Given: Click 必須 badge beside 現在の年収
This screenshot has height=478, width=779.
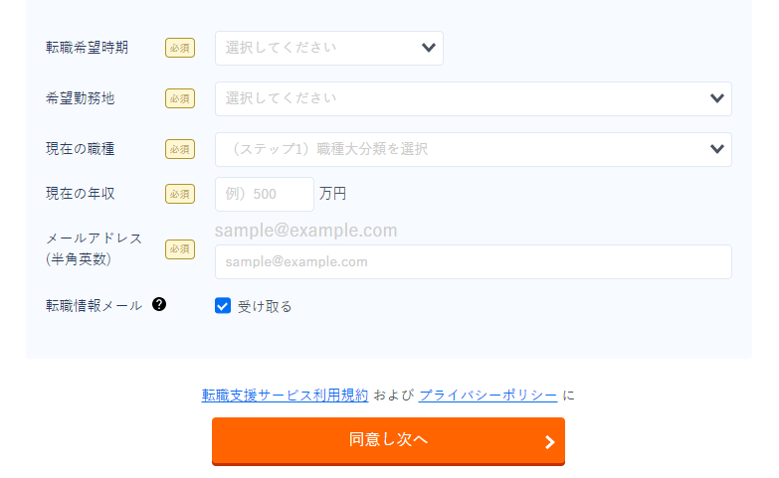Looking at the screenshot, I should [x=179, y=194].
